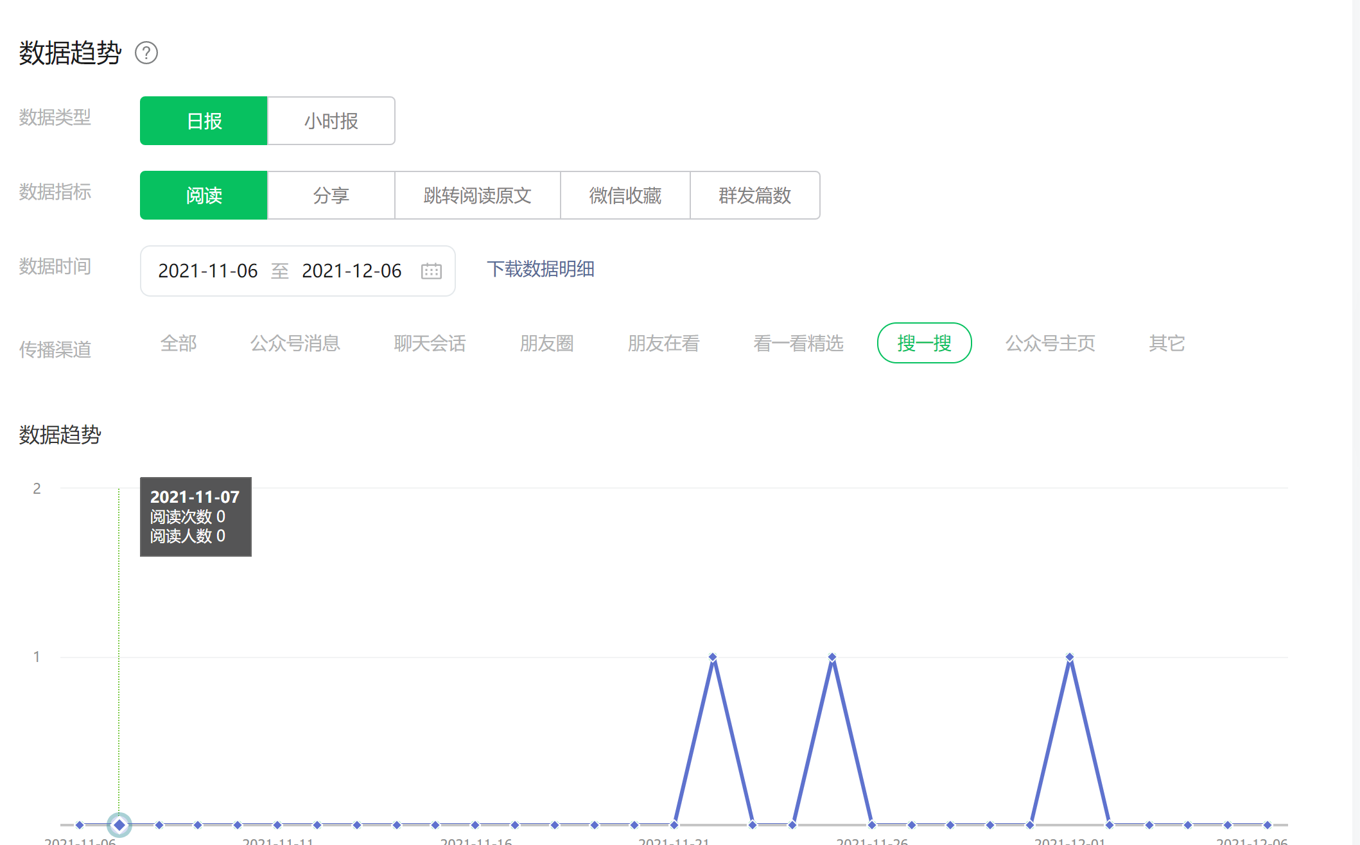Select the 阅读 metric
The image size is (1360, 845).
tap(204, 195)
